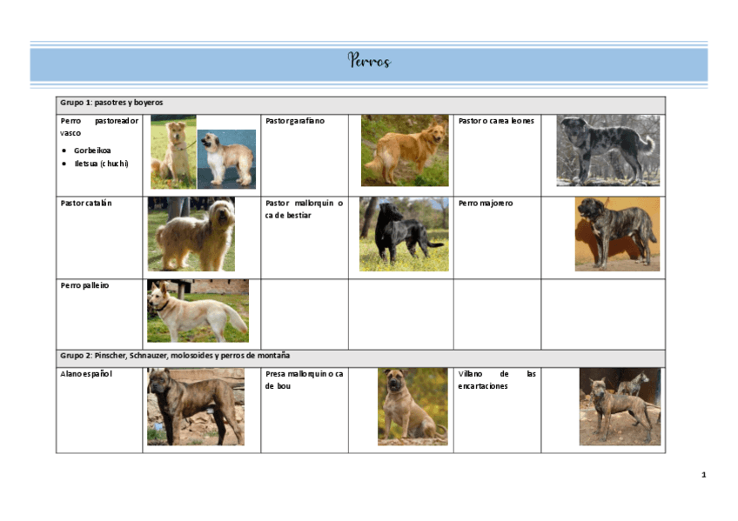Click the 'Perro pastoreador vasco' text
738x521 pixels.
pos(99,127)
